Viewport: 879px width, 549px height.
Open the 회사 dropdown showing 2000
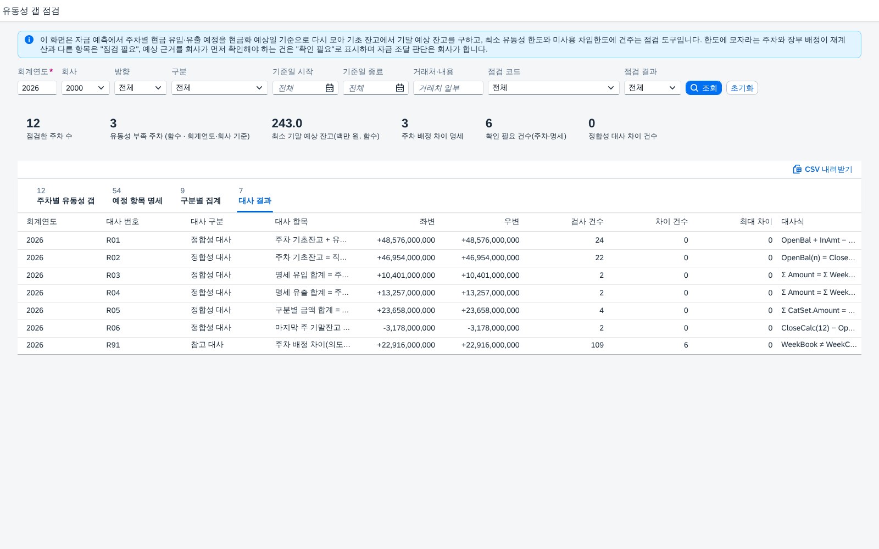click(x=86, y=88)
